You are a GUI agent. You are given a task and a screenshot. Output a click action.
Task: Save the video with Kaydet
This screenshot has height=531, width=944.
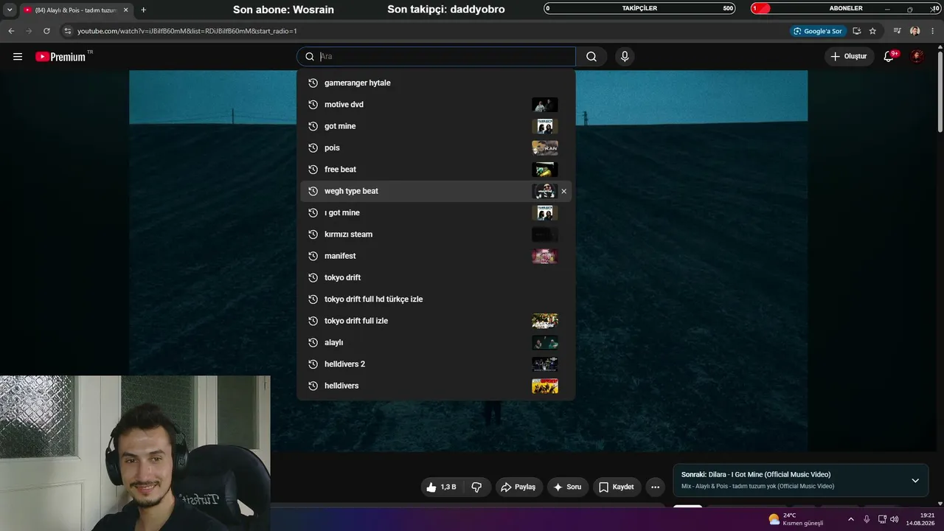(617, 487)
